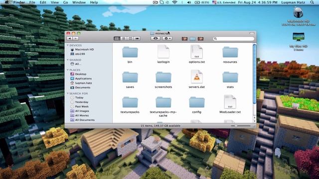Select the servers.dat file
Screen dimensions: 319x179
[197, 80]
